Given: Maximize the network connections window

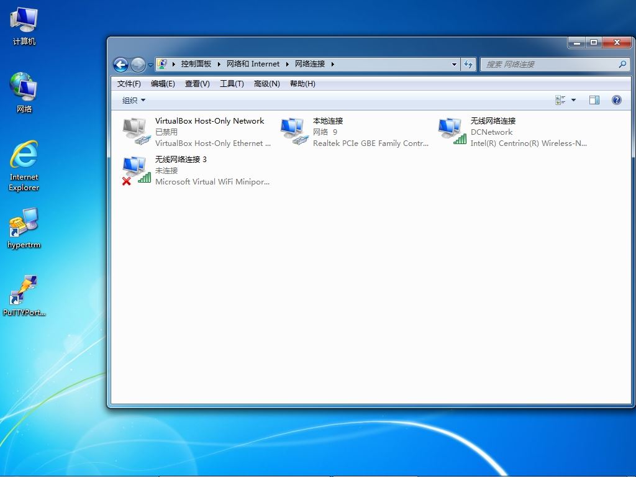Looking at the screenshot, I should (594, 42).
